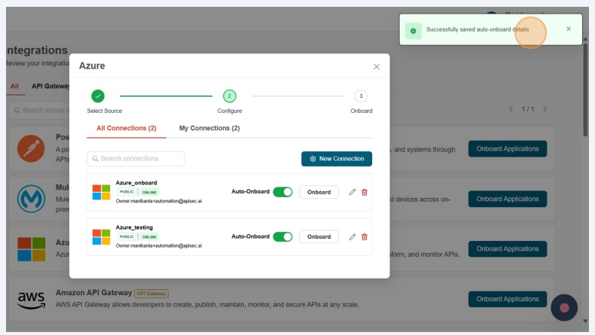Delete the Azure_testing connection via trash icon
The height and width of the screenshot is (335, 595).
pos(365,236)
